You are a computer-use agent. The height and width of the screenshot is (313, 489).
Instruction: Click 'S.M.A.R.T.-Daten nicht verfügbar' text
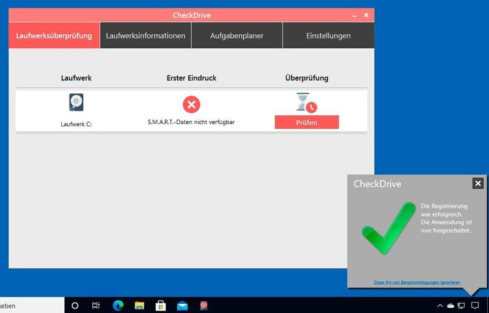pos(191,122)
